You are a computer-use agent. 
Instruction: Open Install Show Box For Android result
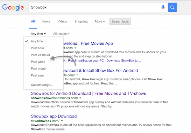coord(101,70)
